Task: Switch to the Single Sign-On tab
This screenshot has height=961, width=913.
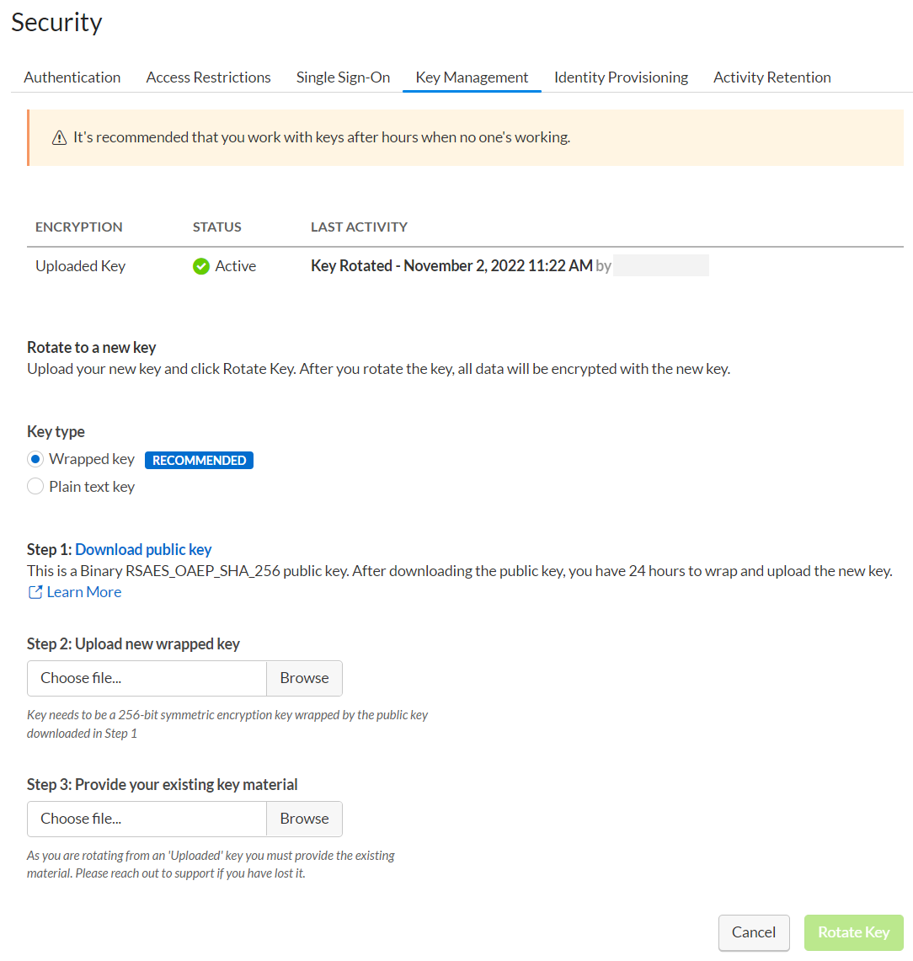Action: click(343, 77)
